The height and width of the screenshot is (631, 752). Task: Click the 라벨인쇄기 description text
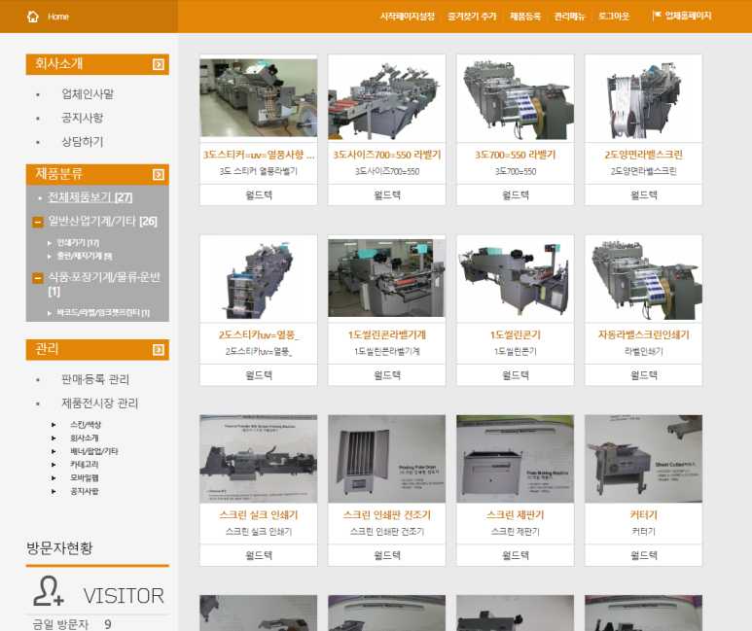[x=644, y=351]
